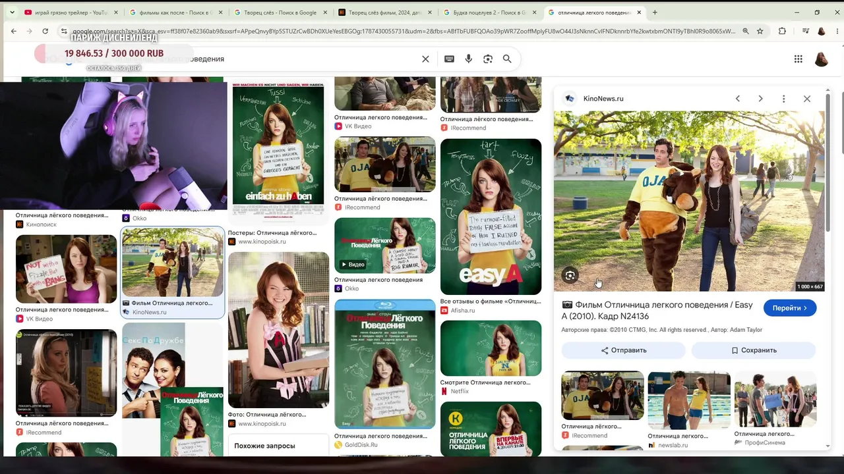This screenshot has height=474, width=844.
Task: Click the 'Отправить' share button
Action: [623, 350]
